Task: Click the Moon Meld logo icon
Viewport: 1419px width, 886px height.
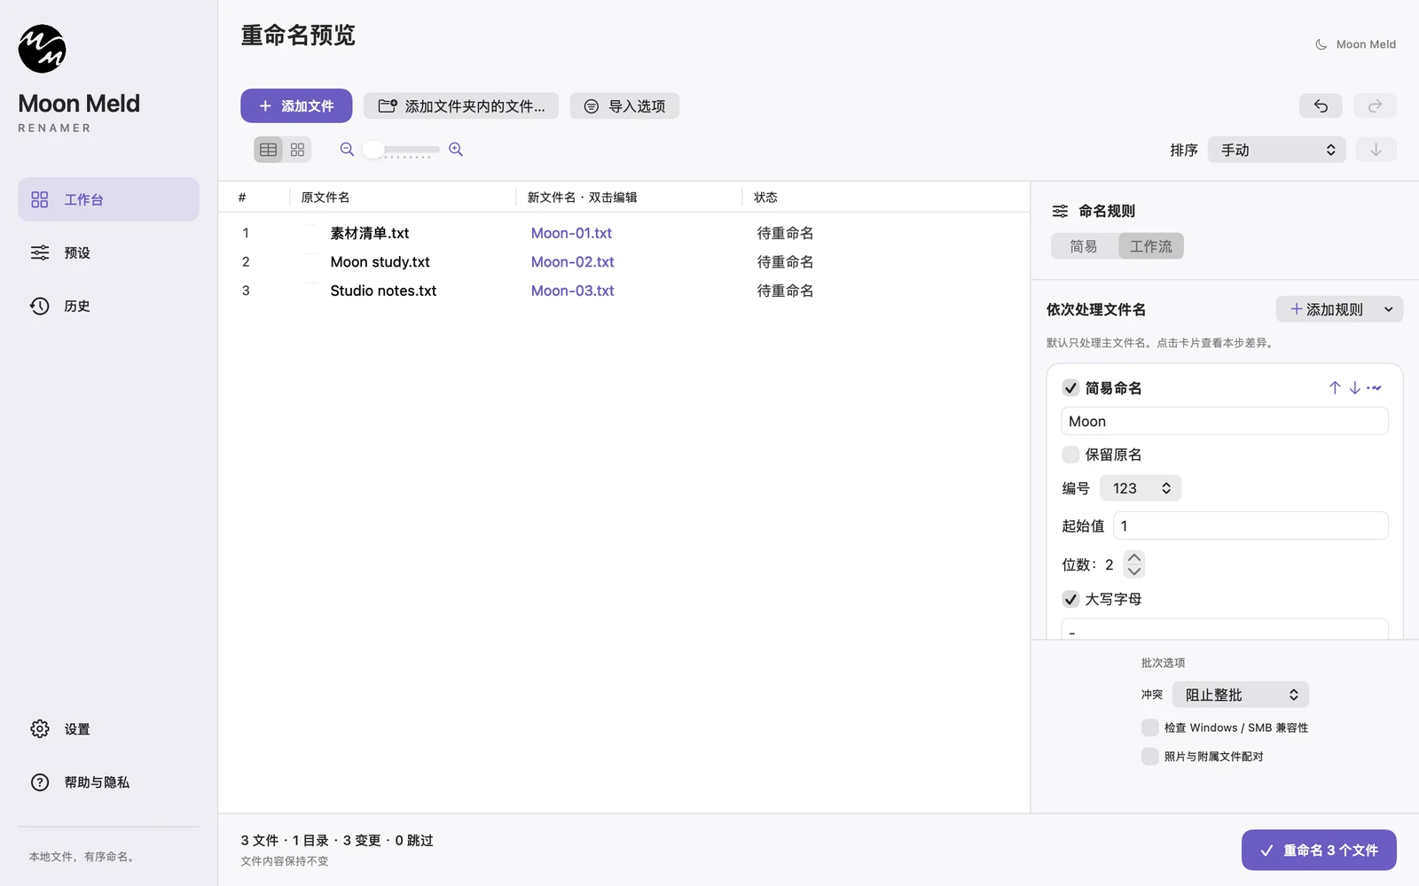Action: [x=42, y=49]
